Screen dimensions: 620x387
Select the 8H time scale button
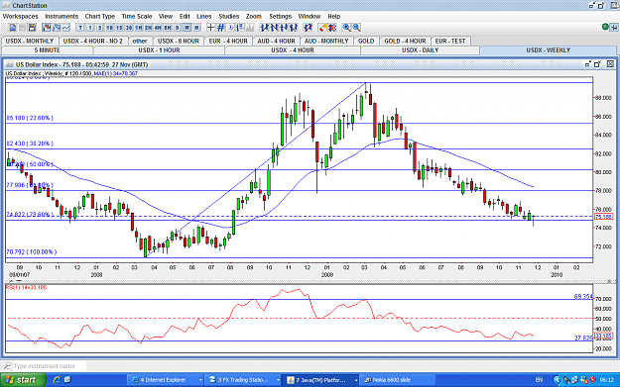pos(168,28)
